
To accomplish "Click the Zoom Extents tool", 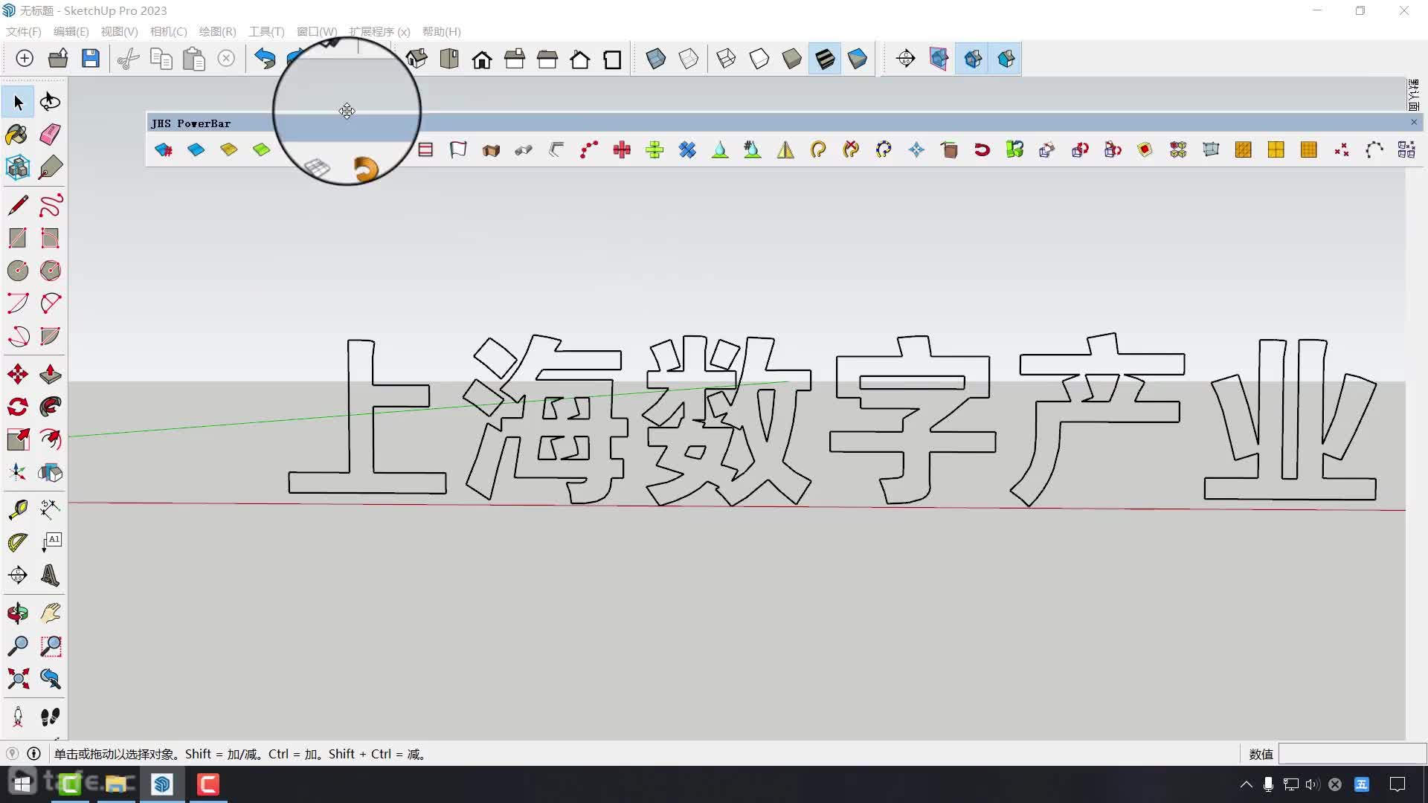I will coord(17,678).
